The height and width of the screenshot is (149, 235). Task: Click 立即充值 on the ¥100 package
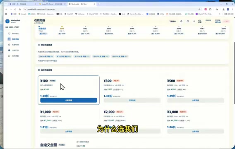(69, 100)
